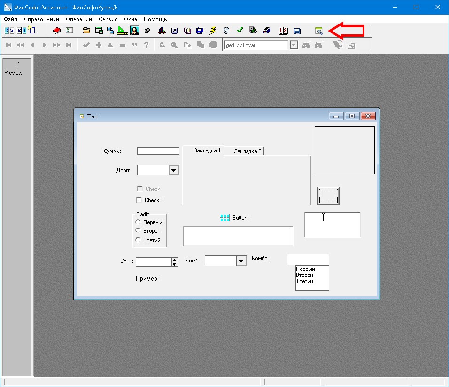Click the preview magnifier icon beside red arrow
Screen dimensions: 449x387
click(x=319, y=31)
